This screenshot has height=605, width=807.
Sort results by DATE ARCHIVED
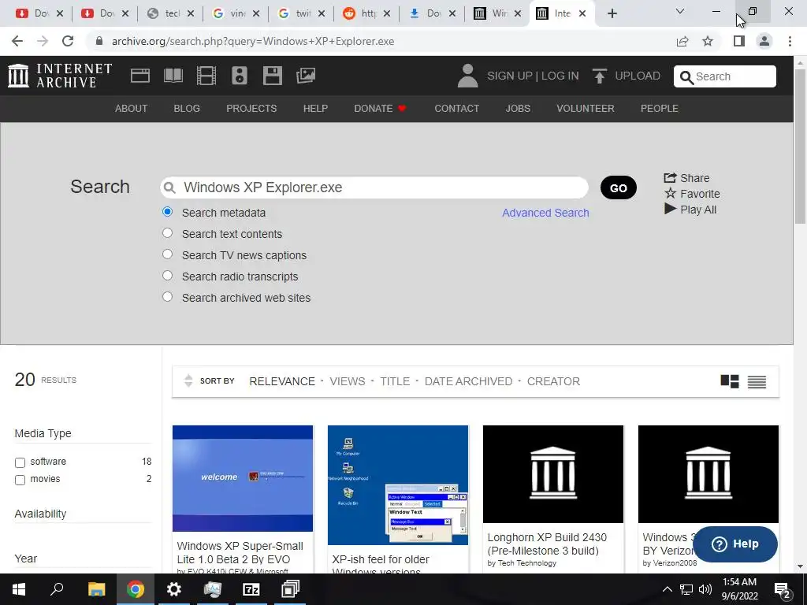pos(468,381)
